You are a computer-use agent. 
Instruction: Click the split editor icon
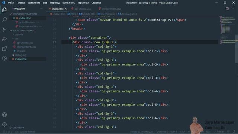click(x=227, y=9)
